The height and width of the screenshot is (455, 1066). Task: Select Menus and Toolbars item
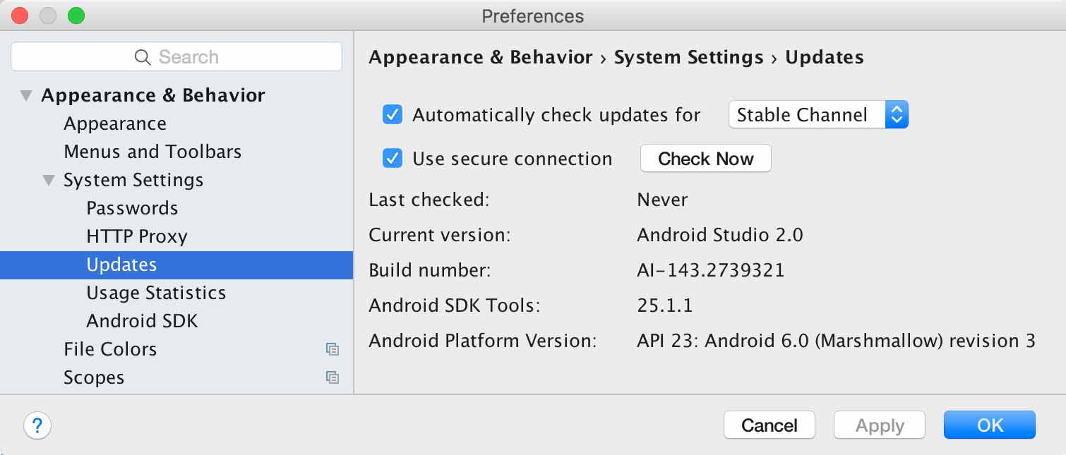(152, 152)
